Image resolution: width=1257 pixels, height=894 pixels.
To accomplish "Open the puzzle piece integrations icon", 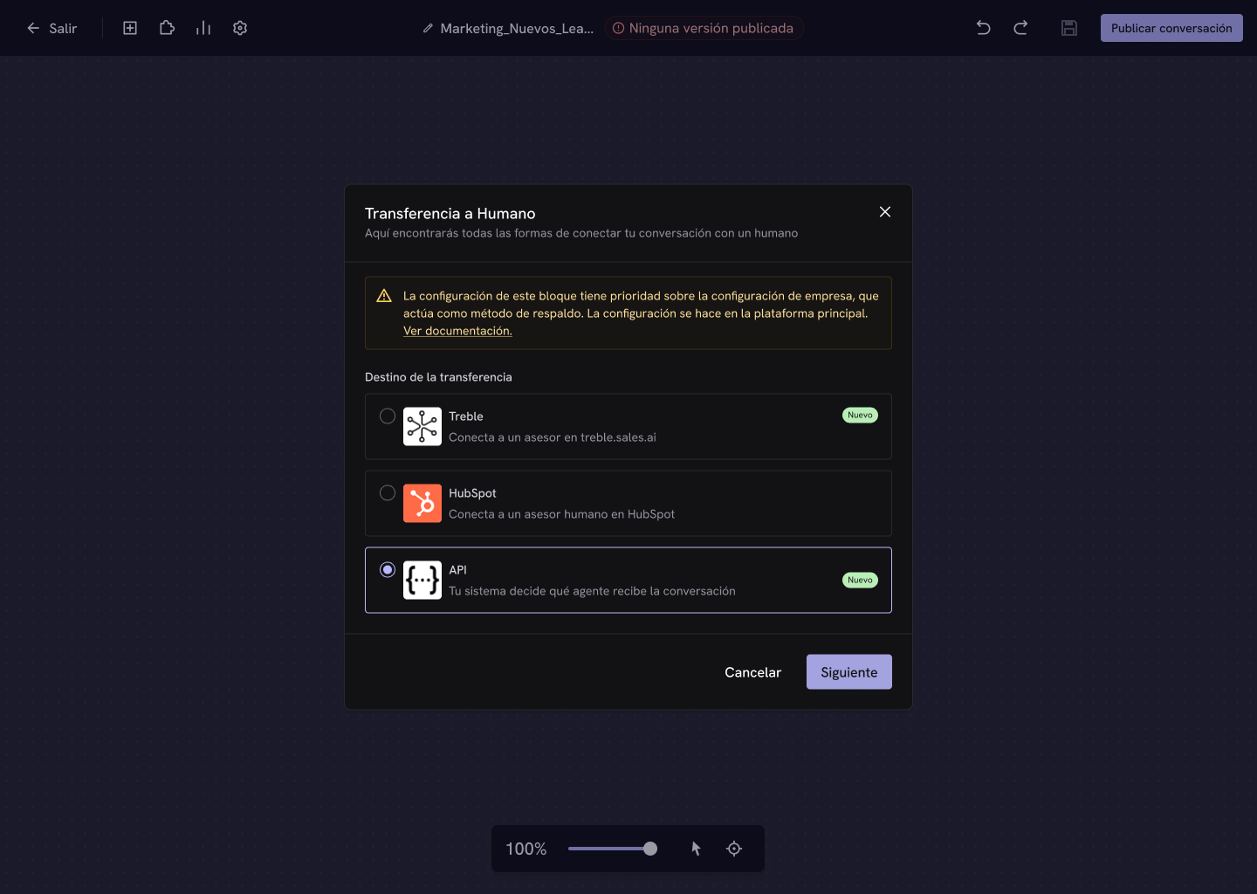I will pos(167,28).
